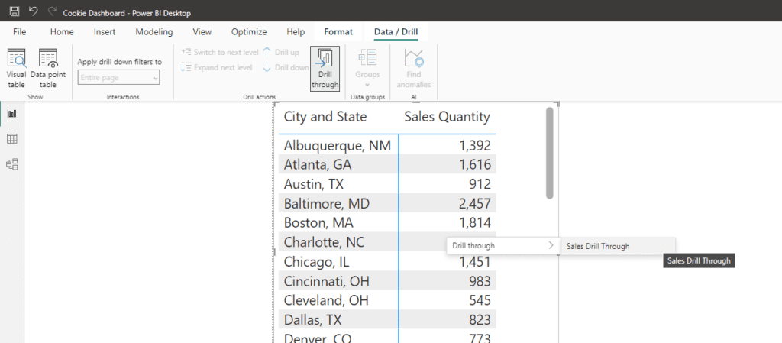
Task: Open the Data point table
Action: point(47,69)
